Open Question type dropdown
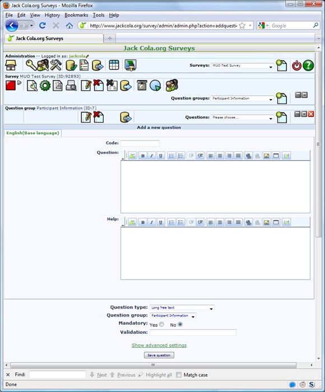 pyautogui.click(x=182, y=308)
